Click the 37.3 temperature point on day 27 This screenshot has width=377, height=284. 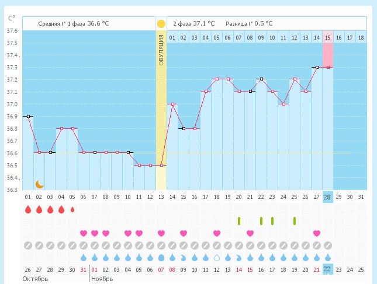[317, 67]
